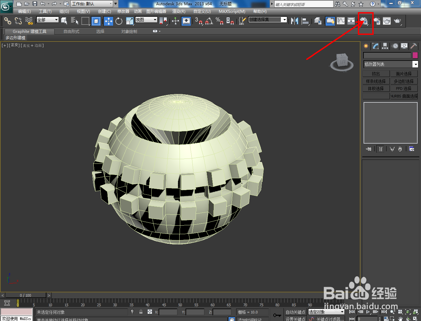The image size is (421, 321).
Task: Activate the Select and Rotate tool
Action: [x=119, y=21]
